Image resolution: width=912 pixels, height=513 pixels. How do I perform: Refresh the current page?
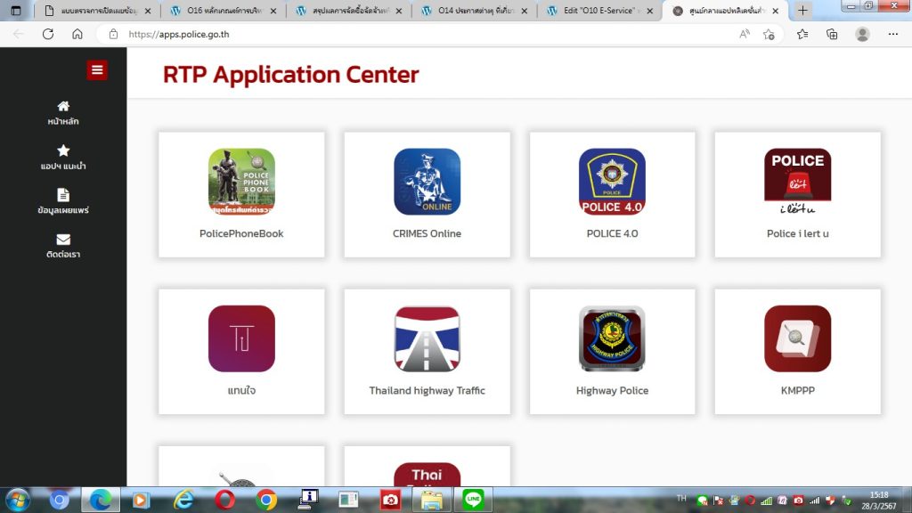click(48, 34)
